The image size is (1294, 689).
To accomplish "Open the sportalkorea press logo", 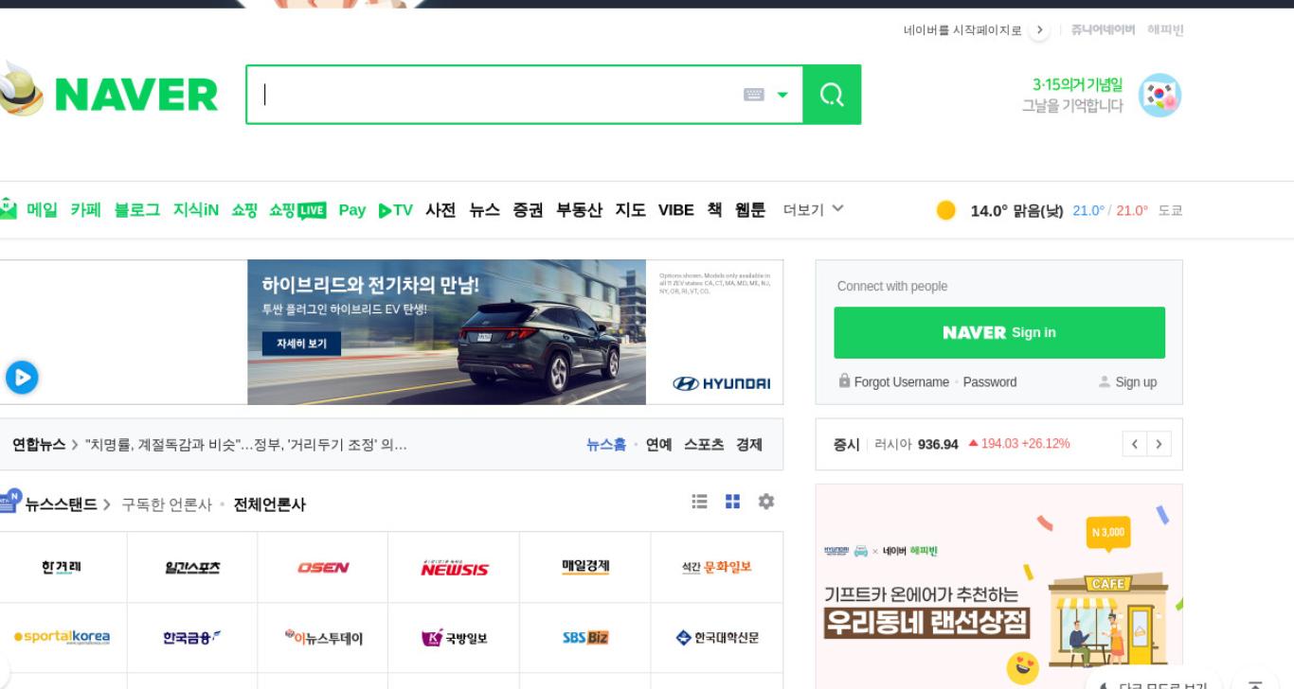I will 62,637.
